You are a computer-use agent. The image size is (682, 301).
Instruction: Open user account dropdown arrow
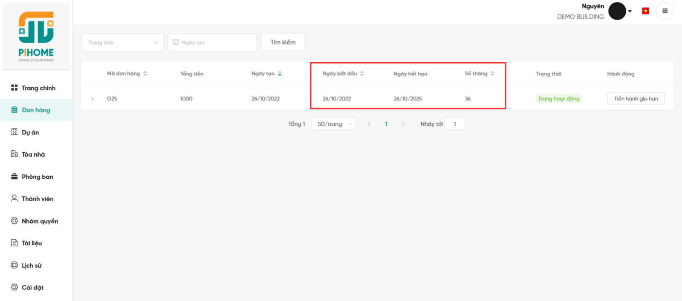click(x=630, y=11)
